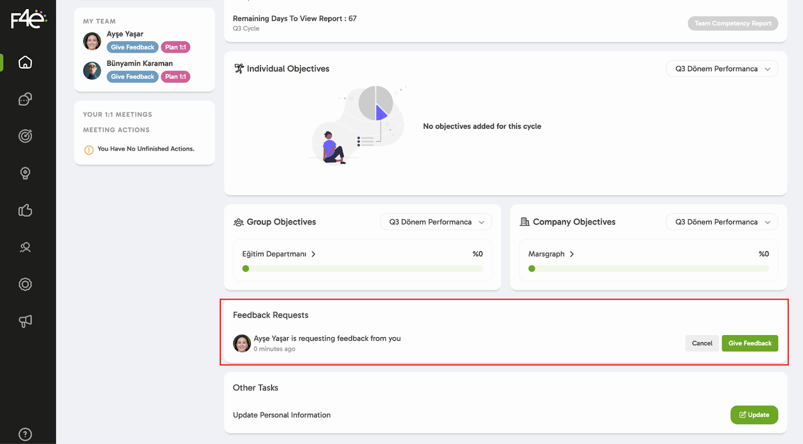Click the Eğitim Departmanı progress bar
The width and height of the screenshot is (803, 444).
[362, 269]
